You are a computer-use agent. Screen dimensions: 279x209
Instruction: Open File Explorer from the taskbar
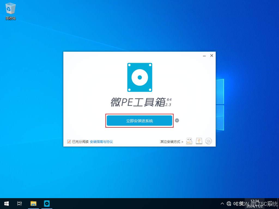pos(34,204)
